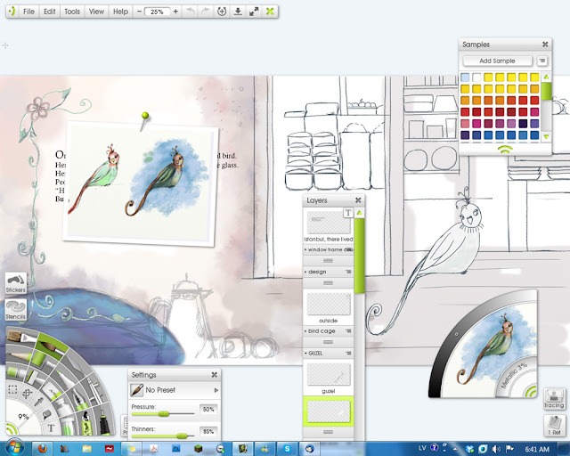Pick the Transform tool
Screen dimensions: 570x456
pos(27,393)
